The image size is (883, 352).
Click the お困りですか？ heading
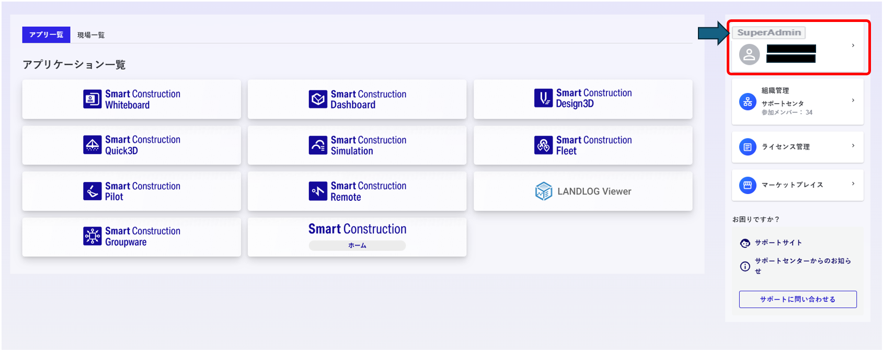(x=756, y=220)
